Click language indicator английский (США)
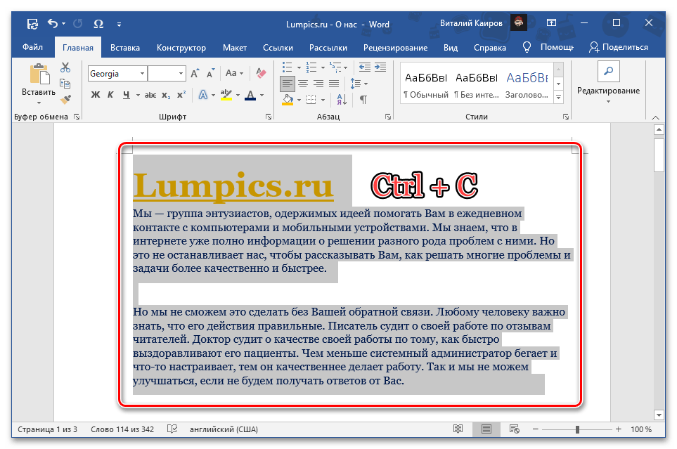677x449 pixels. tap(224, 429)
